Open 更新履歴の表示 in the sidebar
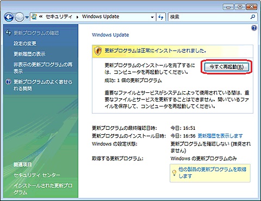This screenshot has height=201, width=261. point(29,54)
